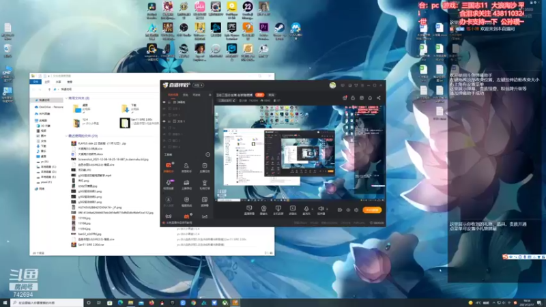Open the clipboard toolbox tool in first row
Screen dimensions: 546x307
click(204, 165)
